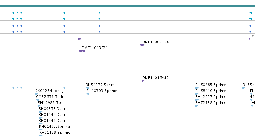The image size is (255, 137).
Task: Click the paired arrow glyph beneath DME1-013F21
Action: pos(82,51)
